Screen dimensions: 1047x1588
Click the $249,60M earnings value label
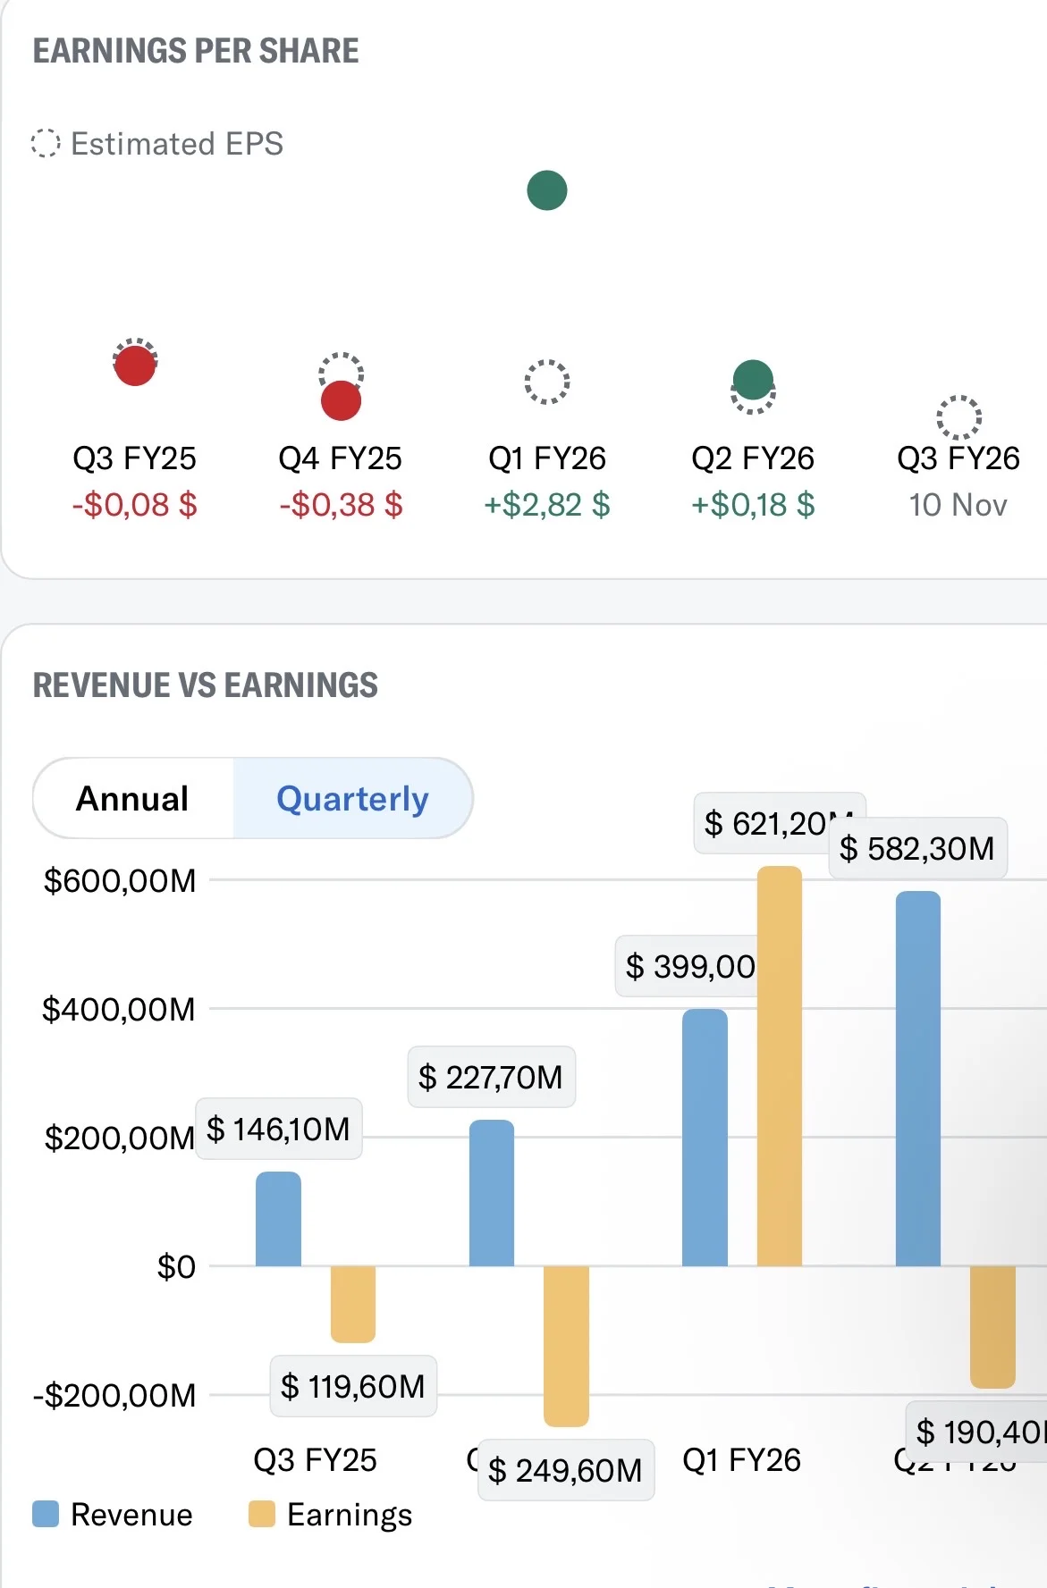pyautogui.click(x=566, y=1470)
